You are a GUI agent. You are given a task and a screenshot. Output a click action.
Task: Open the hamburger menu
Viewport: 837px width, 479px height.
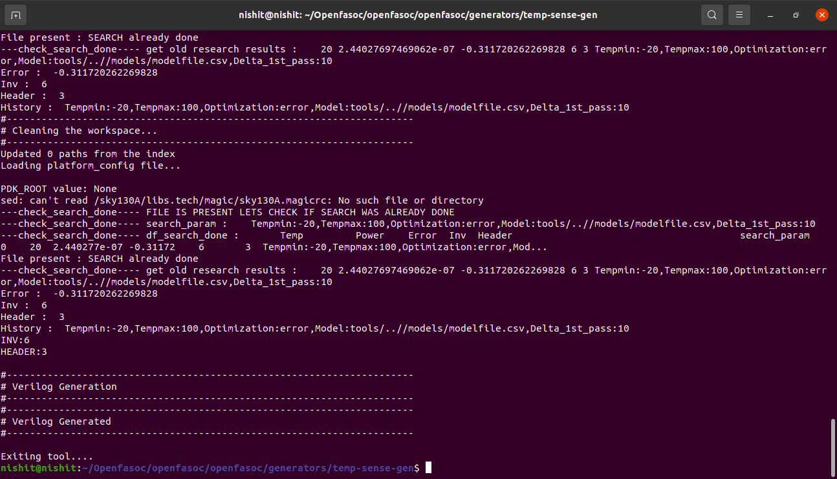pyautogui.click(x=739, y=14)
